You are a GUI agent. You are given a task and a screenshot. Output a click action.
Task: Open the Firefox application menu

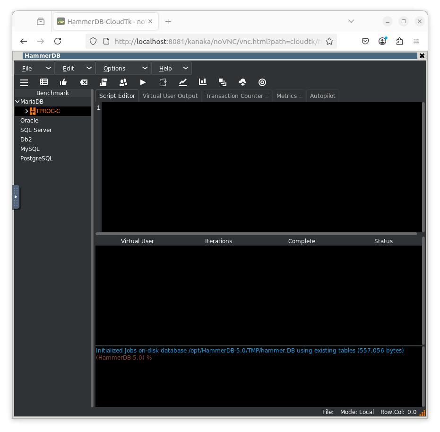point(416,41)
